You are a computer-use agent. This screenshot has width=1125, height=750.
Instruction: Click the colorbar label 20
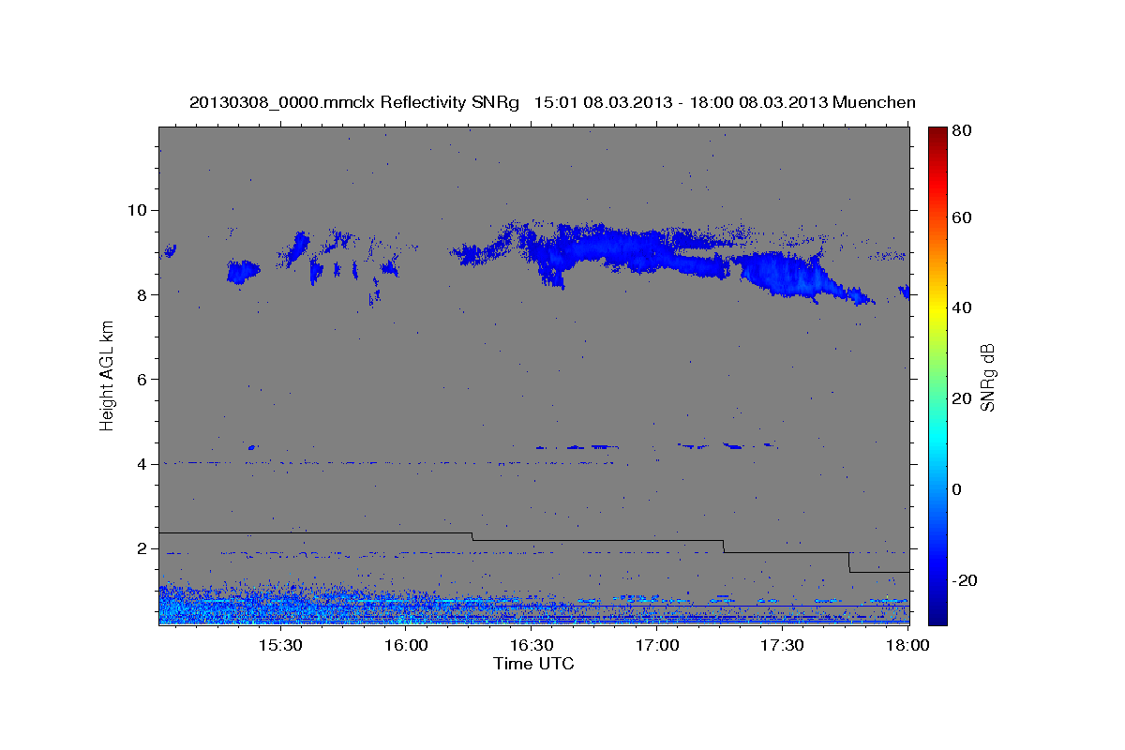click(x=960, y=398)
